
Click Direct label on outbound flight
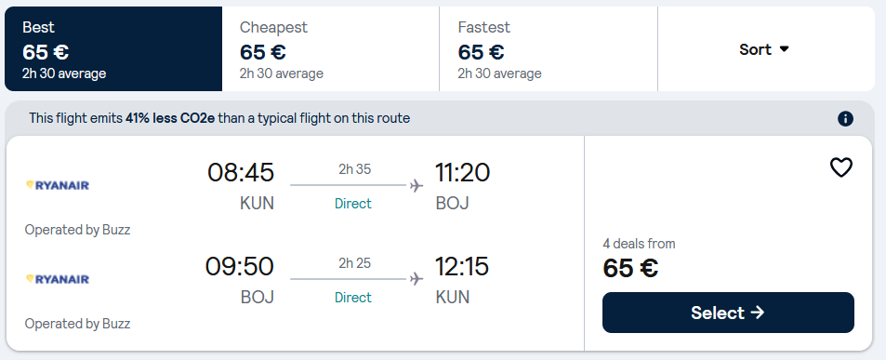353,204
